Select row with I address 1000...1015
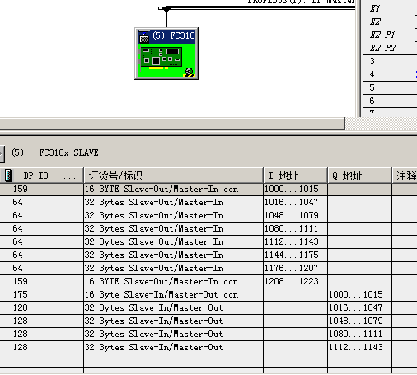Image resolution: width=417 pixels, height=375 pixels. [x=208, y=189]
